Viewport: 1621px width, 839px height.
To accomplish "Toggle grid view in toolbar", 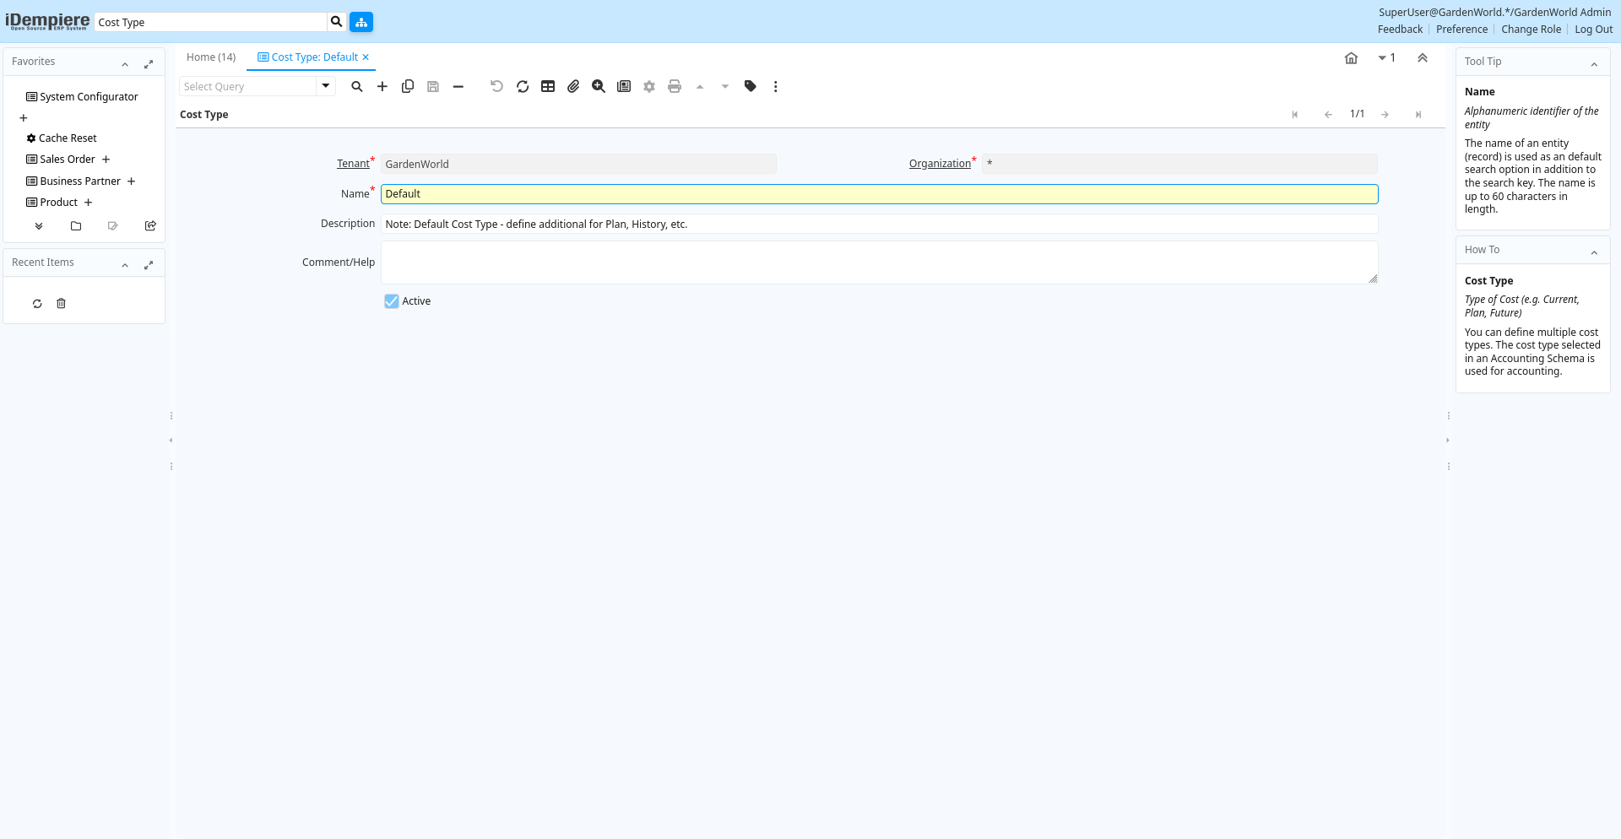I will 548,86.
